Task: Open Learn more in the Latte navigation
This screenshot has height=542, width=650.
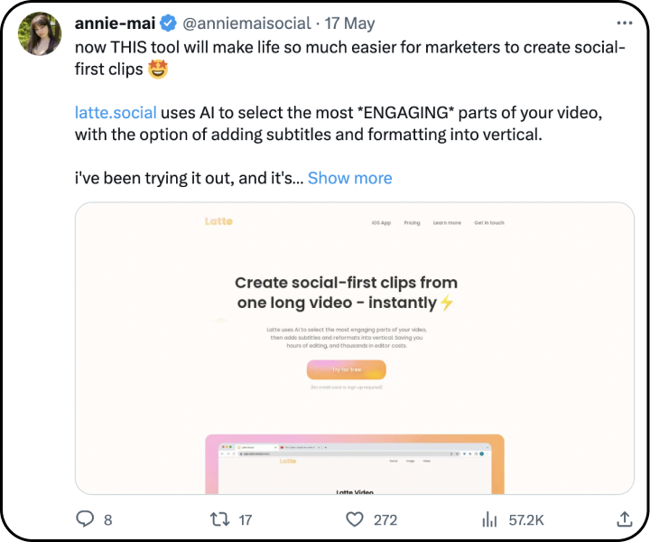Action: pyautogui.click(x=447, y=222)
